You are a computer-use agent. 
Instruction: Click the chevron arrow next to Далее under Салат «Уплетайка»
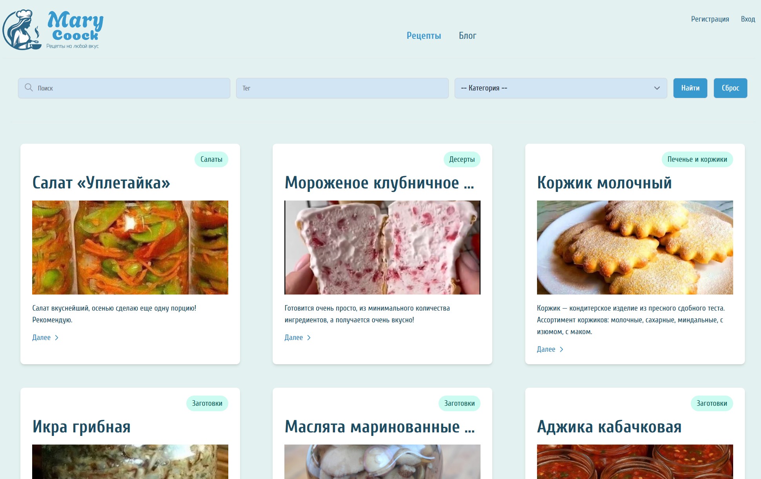tap(57, 337)
